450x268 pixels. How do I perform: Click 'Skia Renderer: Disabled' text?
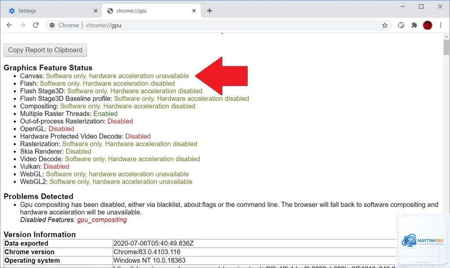tap(56, 151)
